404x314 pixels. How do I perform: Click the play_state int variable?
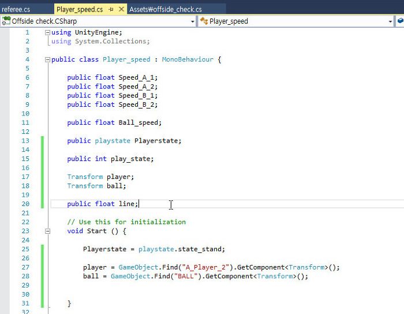(130, 159)
